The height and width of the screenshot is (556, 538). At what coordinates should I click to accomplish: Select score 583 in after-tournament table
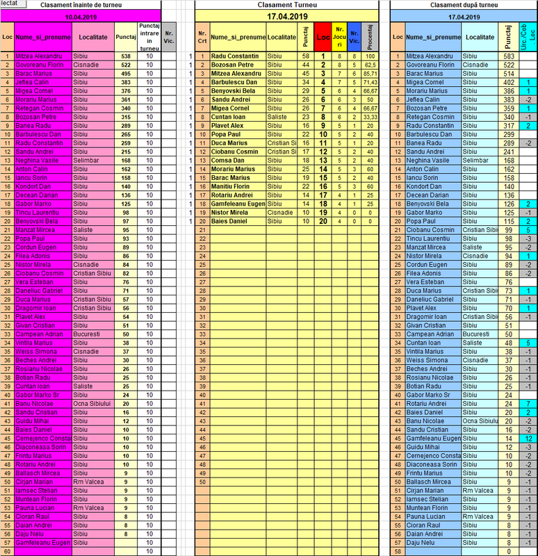pos(509,56)
